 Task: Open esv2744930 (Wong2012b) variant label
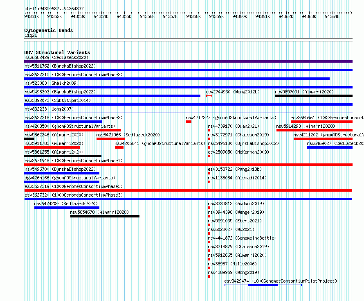tap(233, 92)
